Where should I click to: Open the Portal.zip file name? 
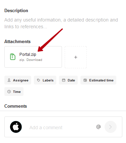pos(28,55)
